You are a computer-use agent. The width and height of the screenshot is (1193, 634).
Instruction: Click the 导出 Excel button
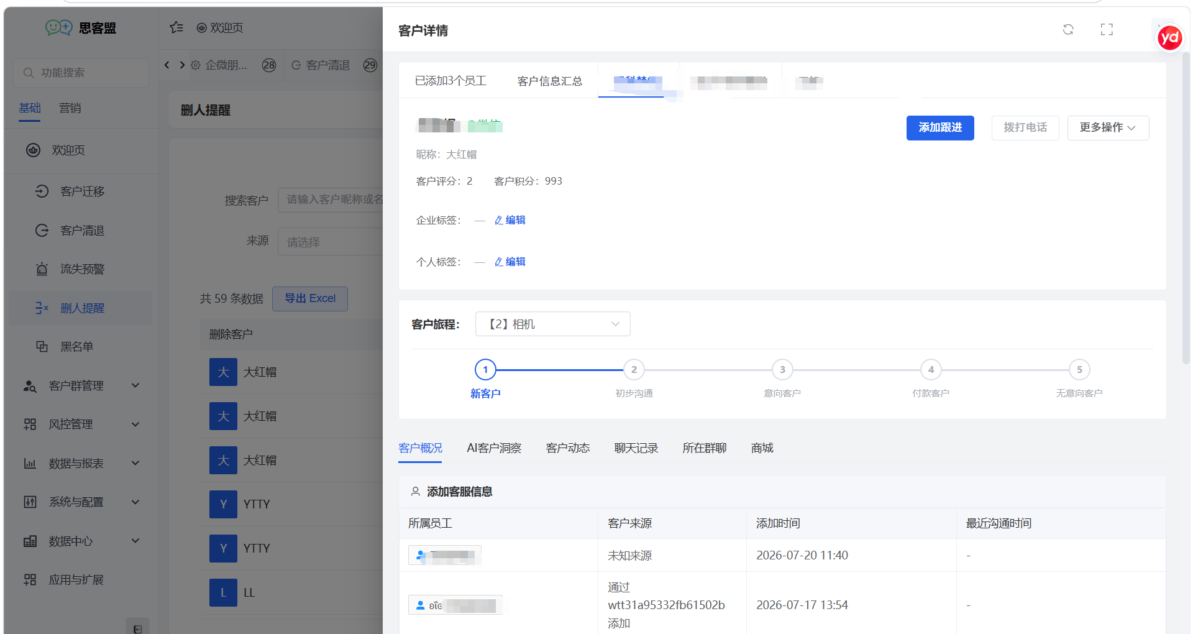point(310,298)
